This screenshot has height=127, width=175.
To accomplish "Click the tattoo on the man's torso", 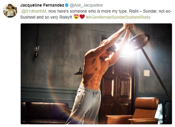I will [x=88, y=79].
